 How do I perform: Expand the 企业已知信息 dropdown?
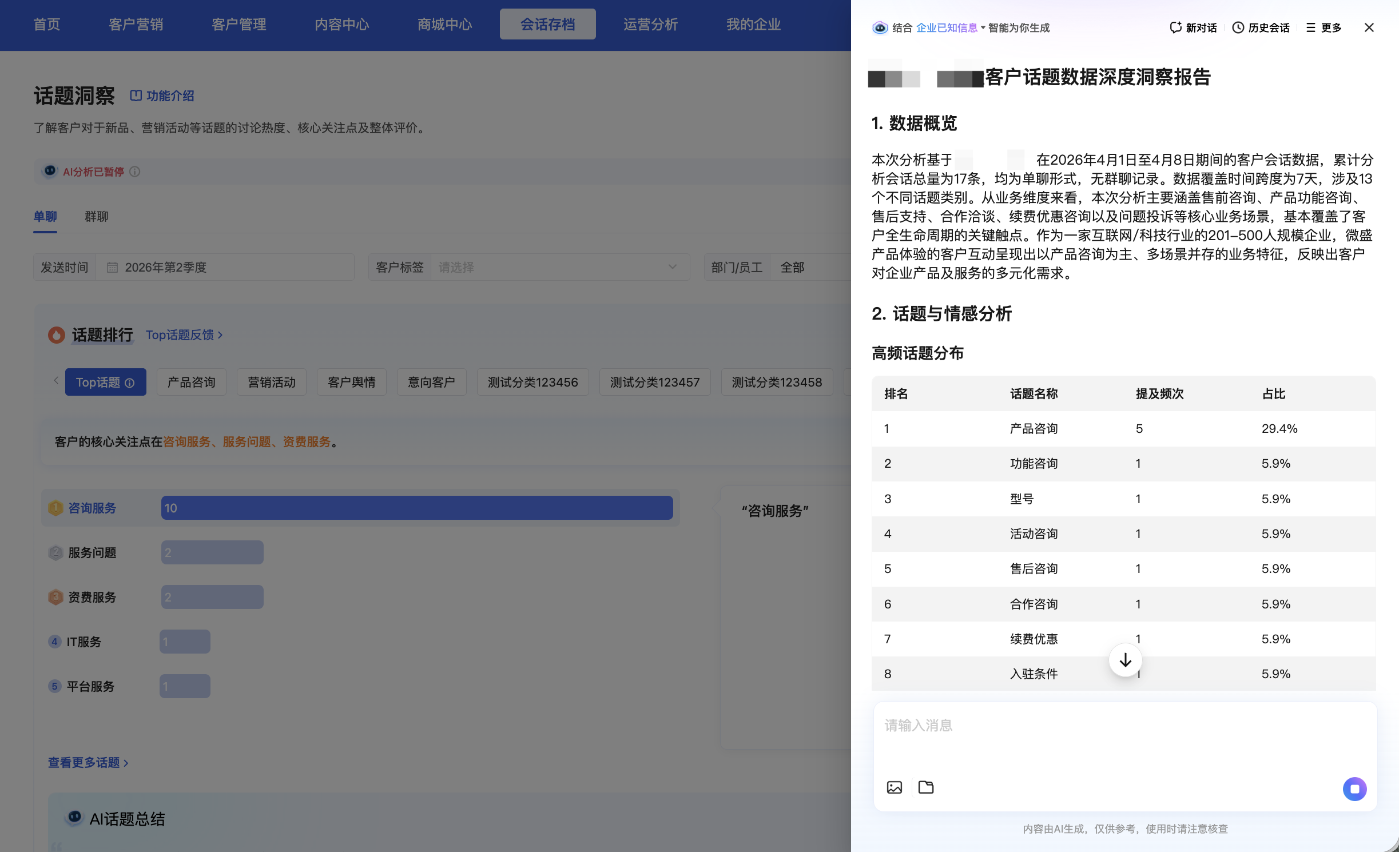pyautogui.click(x=951, y=27)
